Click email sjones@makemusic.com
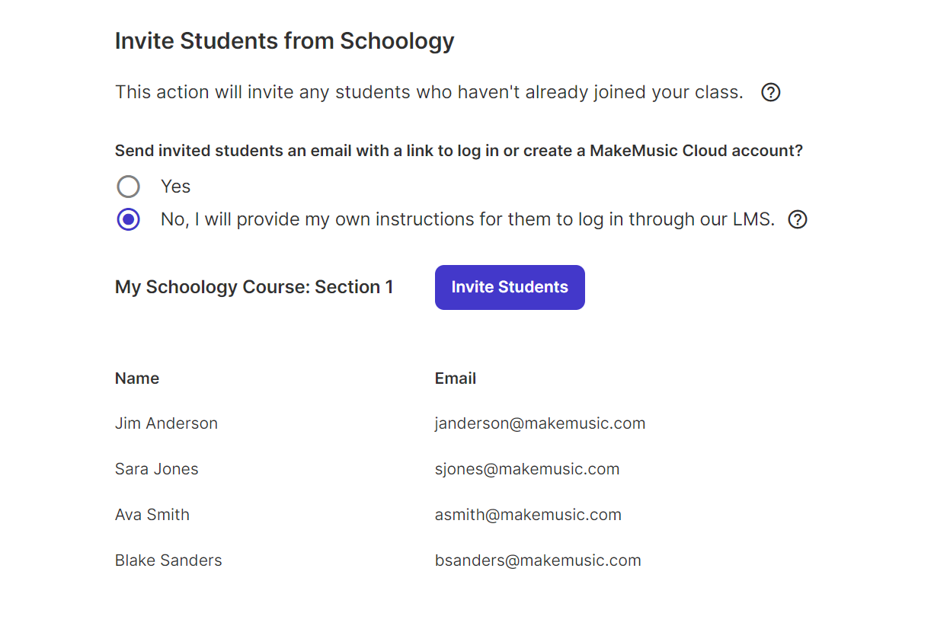 pyautogui.click(x=527, y=469)
